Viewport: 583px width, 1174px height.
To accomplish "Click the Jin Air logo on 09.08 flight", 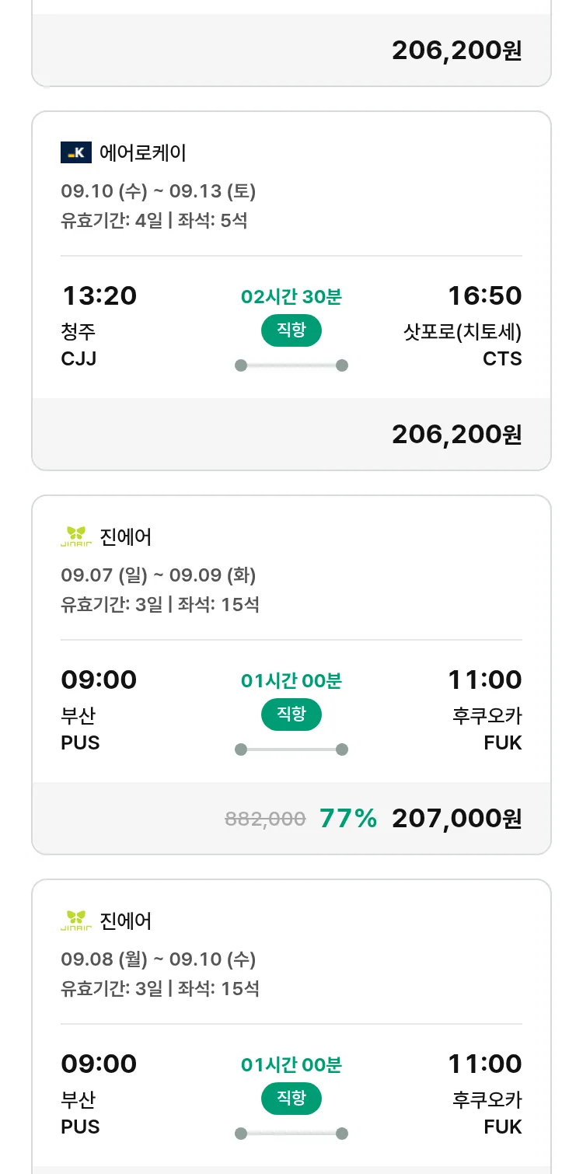I will click(x=76, y=921).
